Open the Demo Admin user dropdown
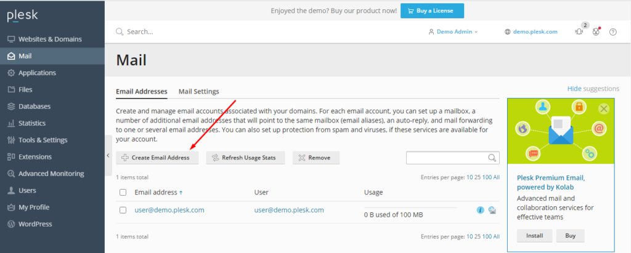 [453, 32]
